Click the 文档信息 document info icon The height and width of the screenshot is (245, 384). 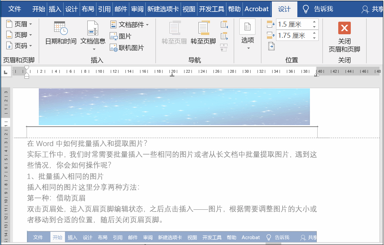pos(93,28)
